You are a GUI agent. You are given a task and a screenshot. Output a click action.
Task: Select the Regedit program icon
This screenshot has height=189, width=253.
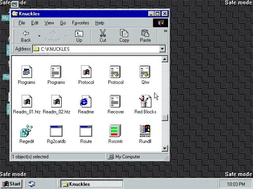click(x=26, y=131)
